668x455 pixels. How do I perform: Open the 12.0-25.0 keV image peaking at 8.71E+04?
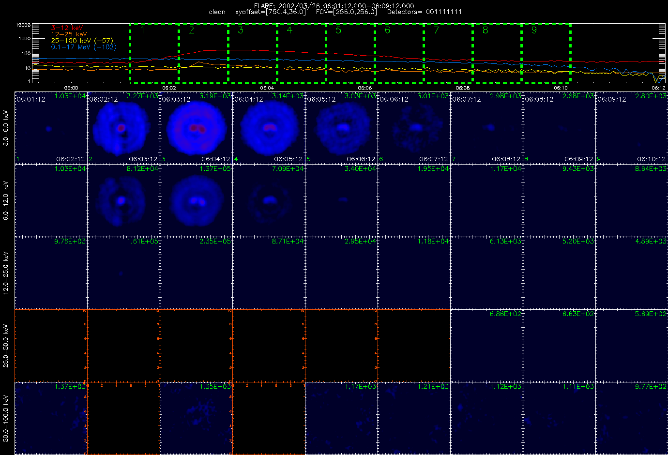tap(269, 273)
